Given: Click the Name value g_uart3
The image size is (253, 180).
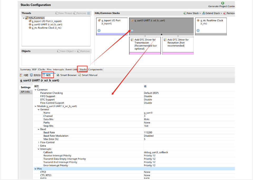Looking at the screenshot, I should (x=148, y=113).
